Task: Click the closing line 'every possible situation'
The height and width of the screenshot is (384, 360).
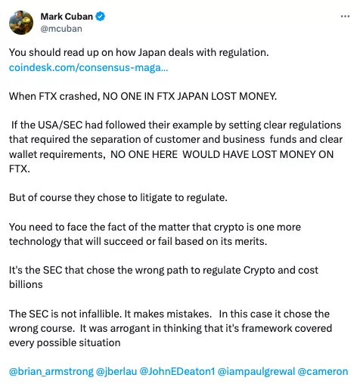Action: [65, 342]
